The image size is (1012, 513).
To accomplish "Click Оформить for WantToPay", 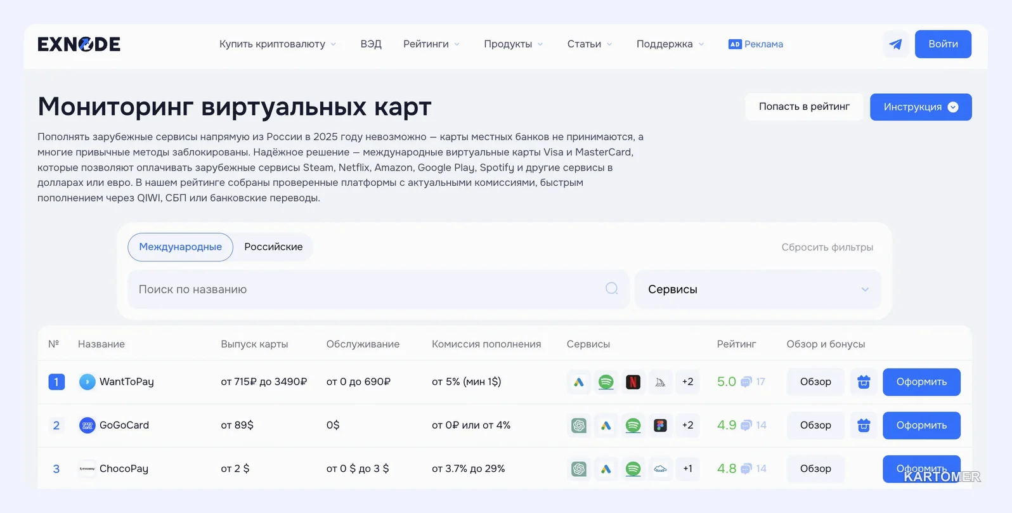I will tap(921, 382).
